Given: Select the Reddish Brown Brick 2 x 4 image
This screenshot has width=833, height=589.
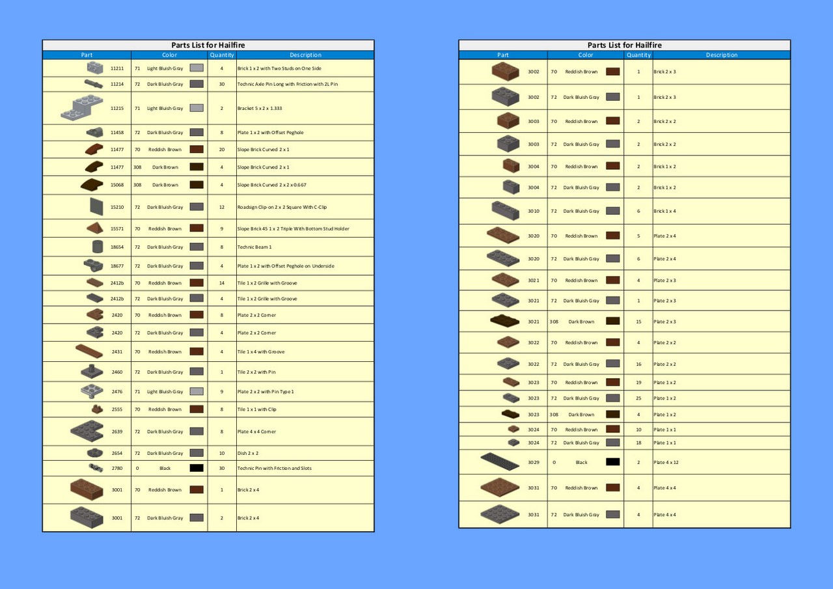Looking at the screenshot, I should click(x=87, y=489).
